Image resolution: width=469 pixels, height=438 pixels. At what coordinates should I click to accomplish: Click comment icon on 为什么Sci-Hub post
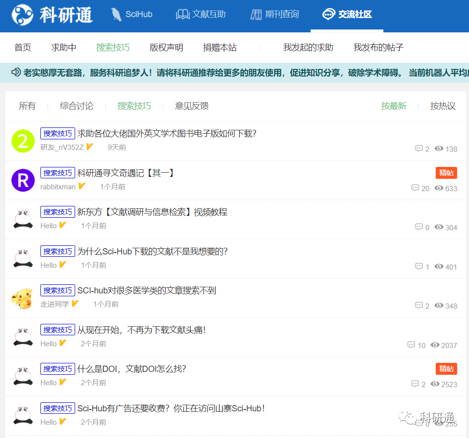419,266
